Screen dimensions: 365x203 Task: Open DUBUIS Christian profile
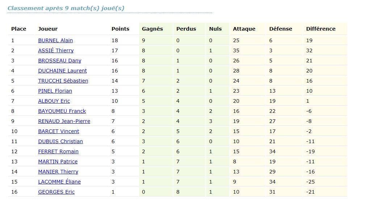[60, 141]
